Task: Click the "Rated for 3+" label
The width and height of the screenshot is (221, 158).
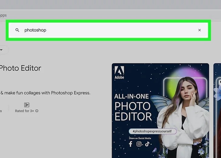Action: click(24, 111)
